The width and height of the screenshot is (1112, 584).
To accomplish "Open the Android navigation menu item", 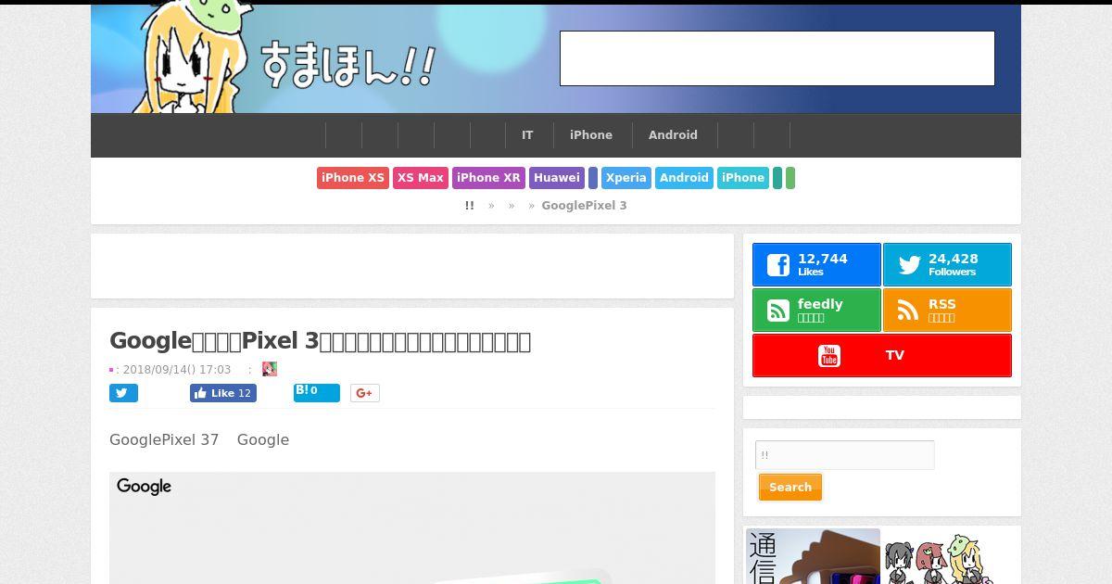I will pyautogui.click(x=673, y=135).
